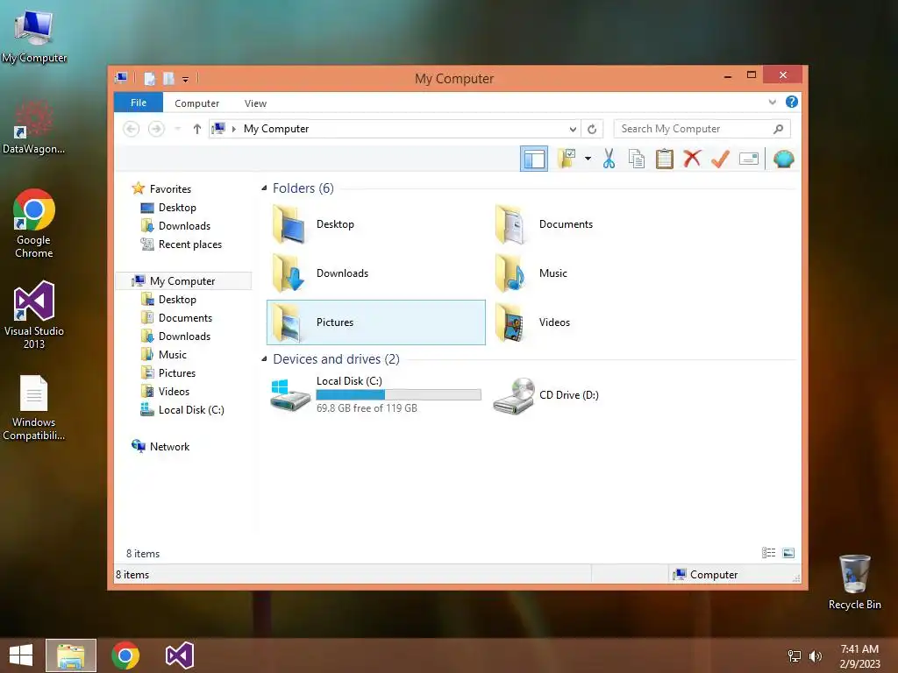Click the Copy icon in toolbar
The image size is (898, 673).
[x=637, y=159]
